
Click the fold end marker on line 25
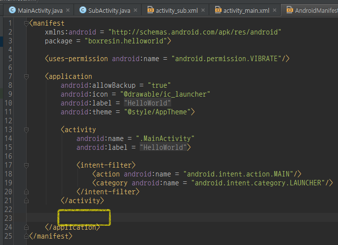(26, 236)
